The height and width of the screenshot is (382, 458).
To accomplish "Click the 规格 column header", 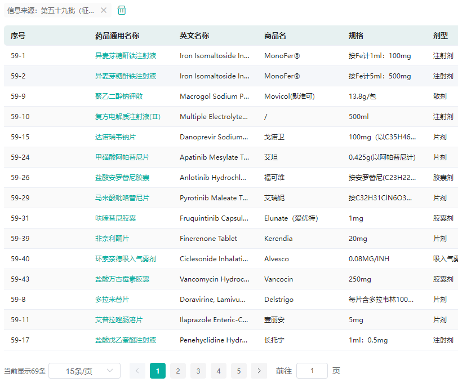I will click(x=356, y=36).
